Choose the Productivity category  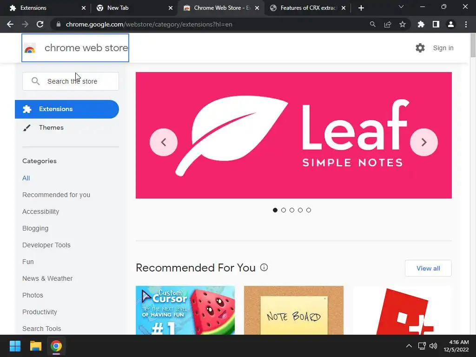pyautogui.click(x=40, y=312)
